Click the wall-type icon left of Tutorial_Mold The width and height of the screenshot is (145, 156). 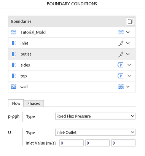tap(14, 32)
